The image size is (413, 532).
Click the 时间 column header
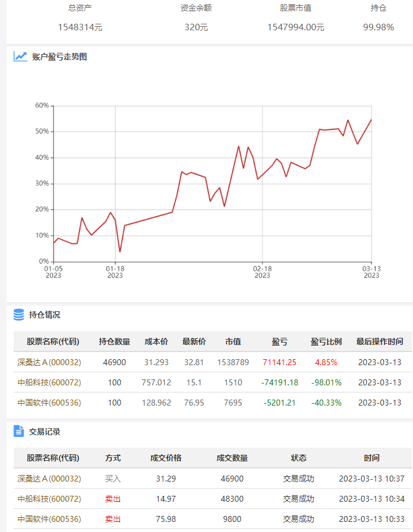pos(371,458)
